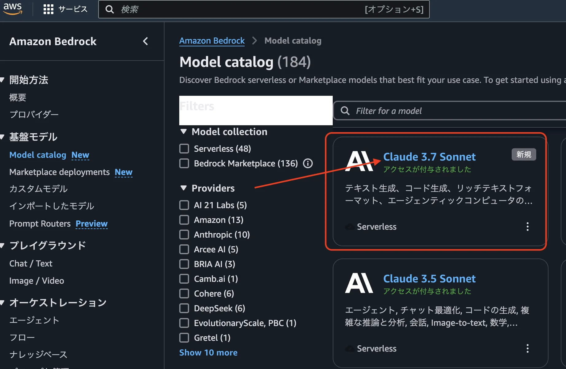Check the Anthropic (10) provider
566x369 pixels.
point(184,235)
